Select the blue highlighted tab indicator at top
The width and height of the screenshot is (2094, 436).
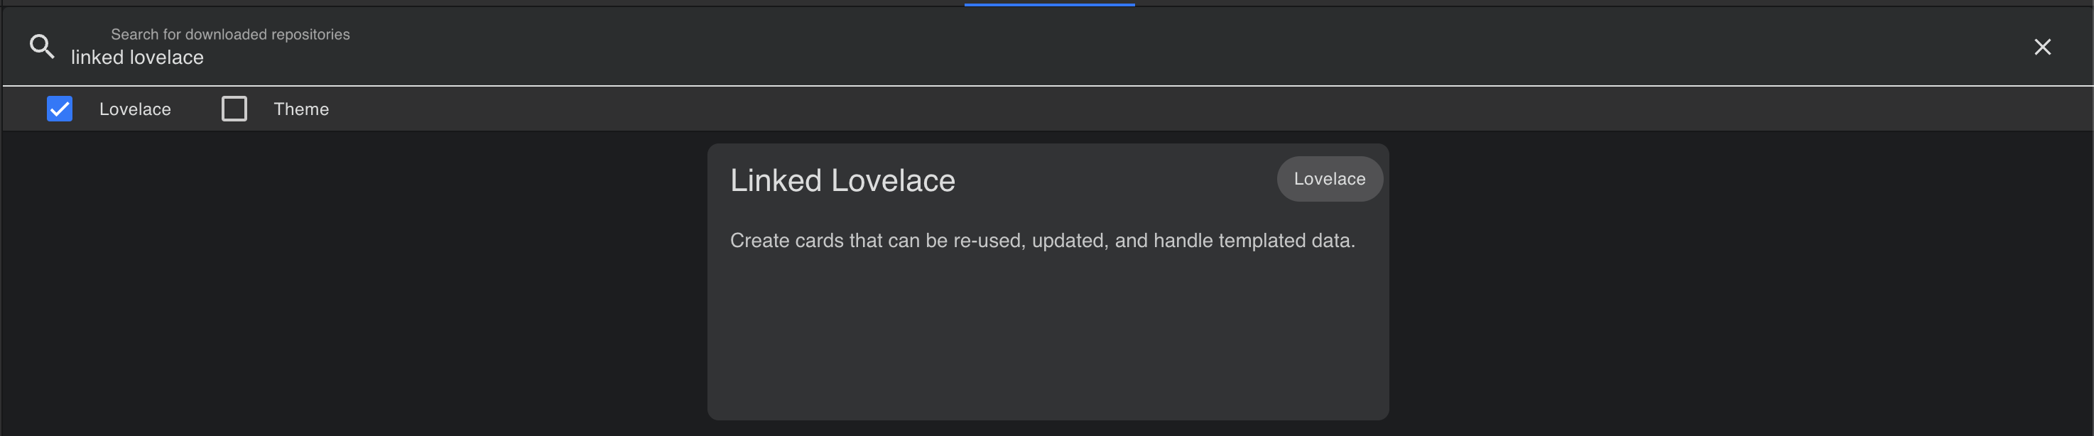coord(1048,4)
